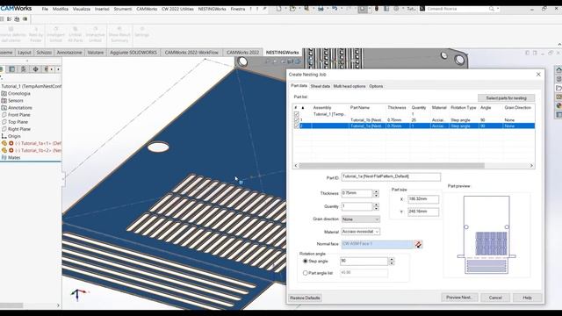Screen dimensions: 562x316
Task: Open the ConfigurationManager tab icon
Action: point(24,69)
